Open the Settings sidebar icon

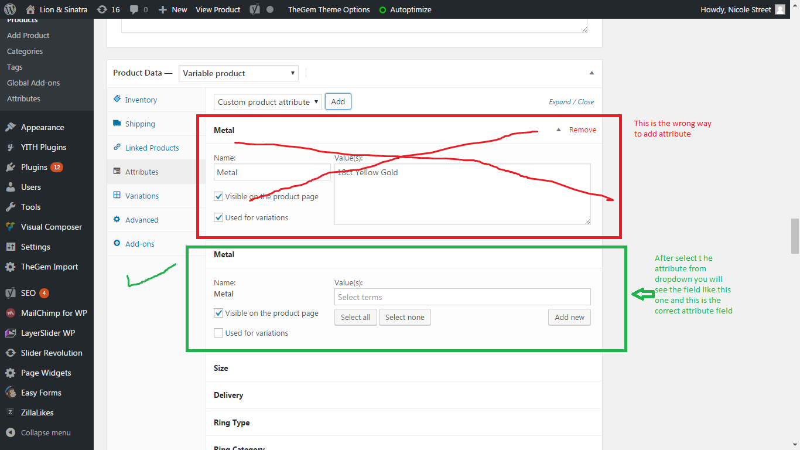click(11, 247)
